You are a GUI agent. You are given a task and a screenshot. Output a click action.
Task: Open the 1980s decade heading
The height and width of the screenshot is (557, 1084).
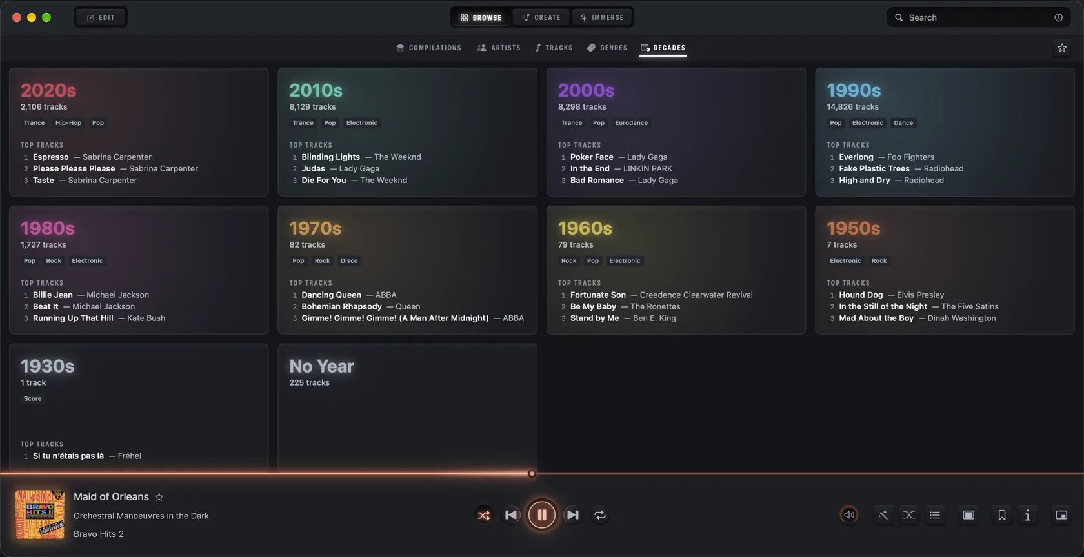pos(48,228)
